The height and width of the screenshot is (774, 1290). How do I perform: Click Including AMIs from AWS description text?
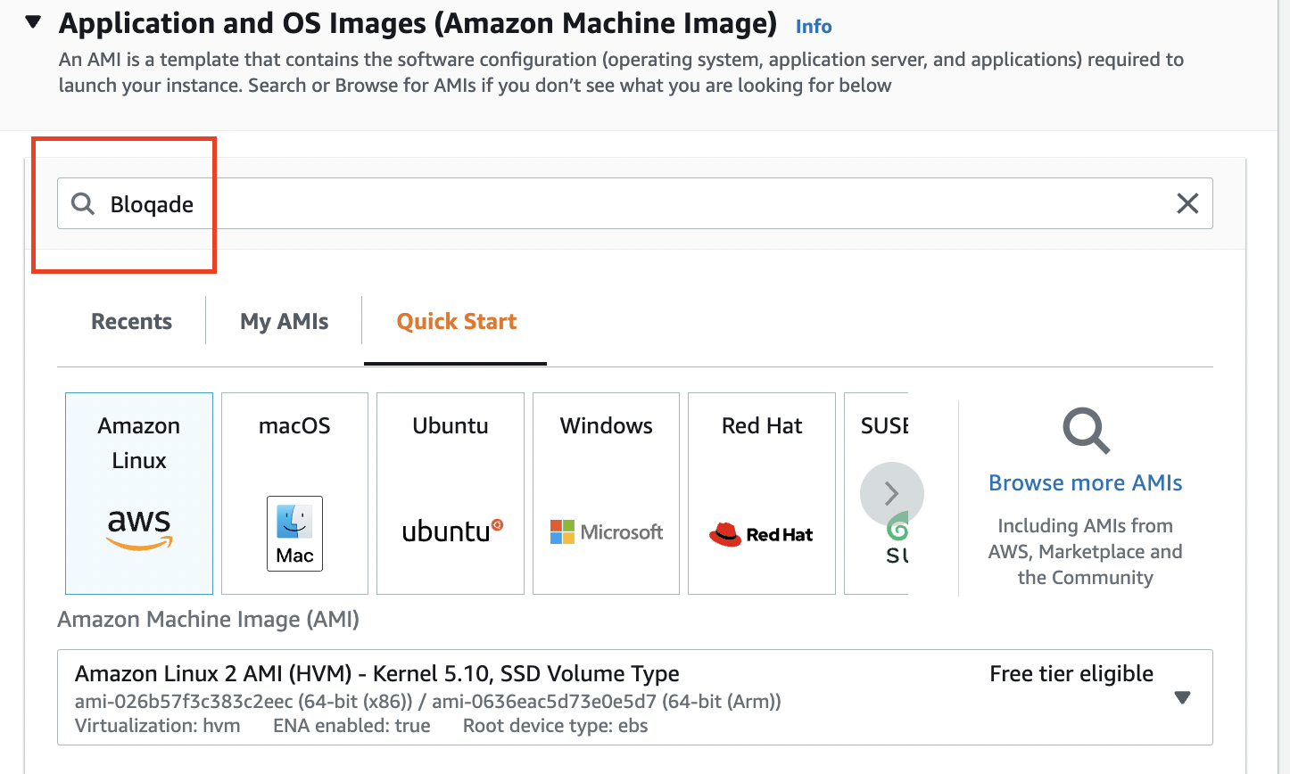[x=1085, y=551]
